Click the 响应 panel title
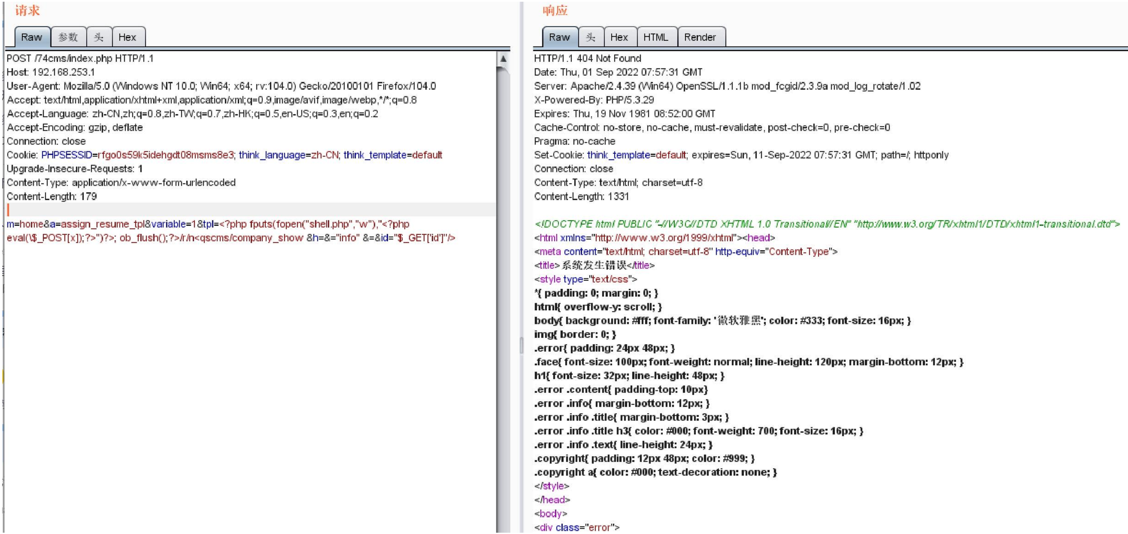The width and height of the screenshot is (1128, 534). click(555, 10)
